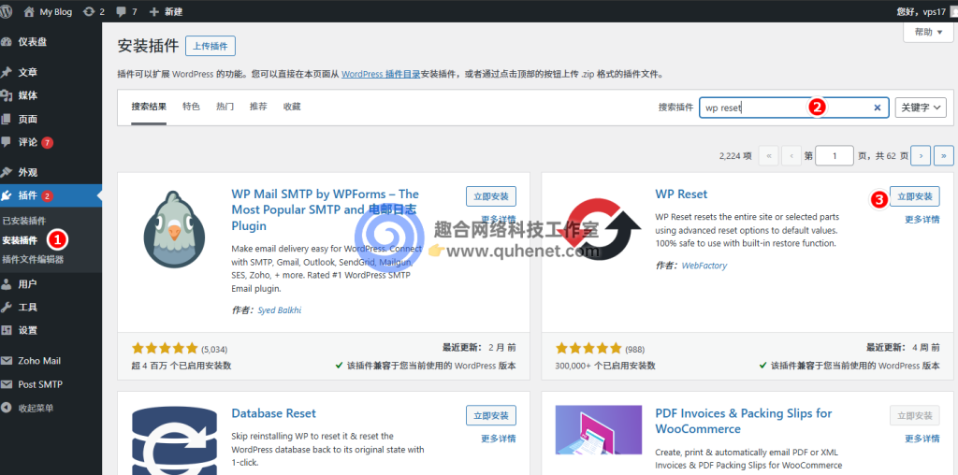Select 搜索结果 tab
Image resolution: width=958 pixels, height=475 pixels.
149,107
